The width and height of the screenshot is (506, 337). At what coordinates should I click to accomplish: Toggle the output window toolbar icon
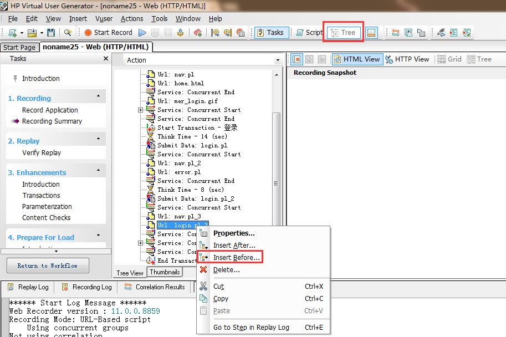click(x=371, y=33)
